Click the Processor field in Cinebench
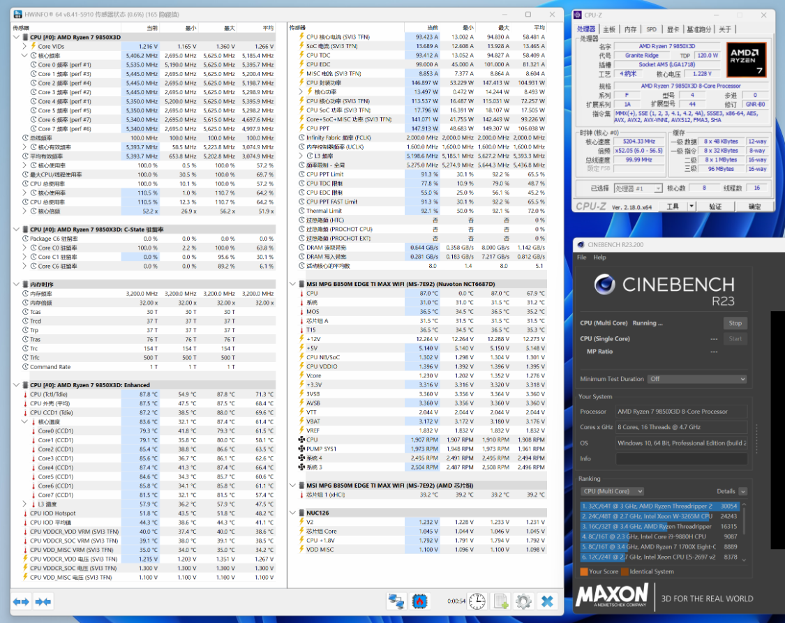Viewport: 785px width, 623px height. coord(681,412)
